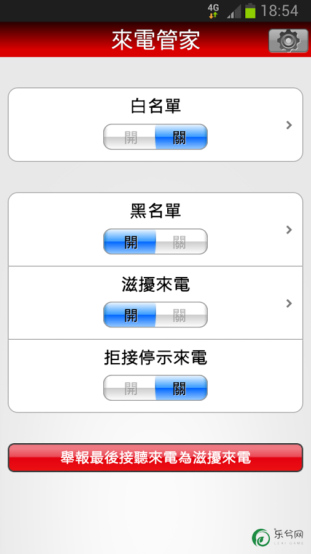Disable 滋擾來電 by tapping 關
The height and width of the screenshot is (554, 311).
click(x=181, y=315)
